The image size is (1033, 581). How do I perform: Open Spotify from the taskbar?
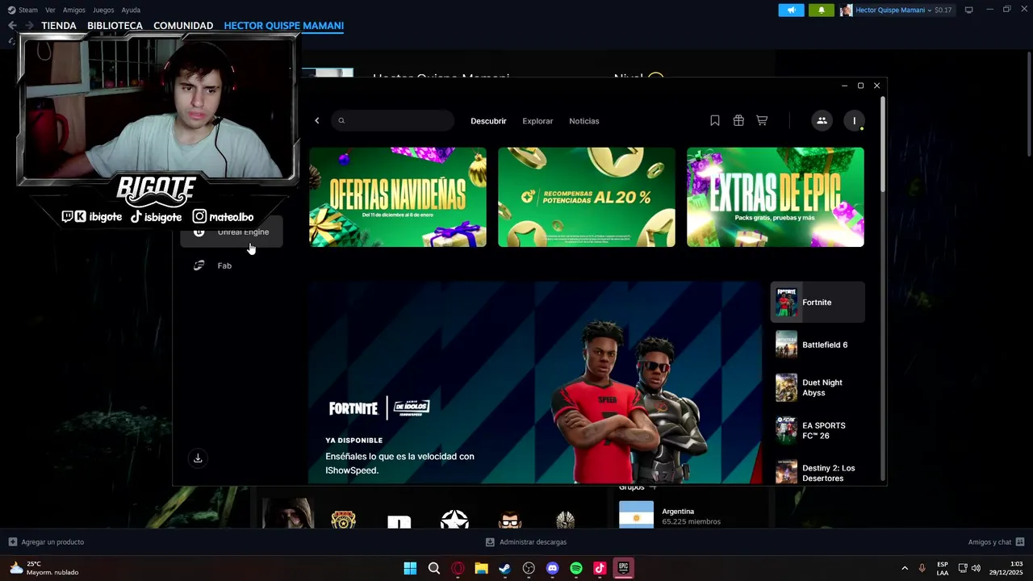click(x=576, y=568)
